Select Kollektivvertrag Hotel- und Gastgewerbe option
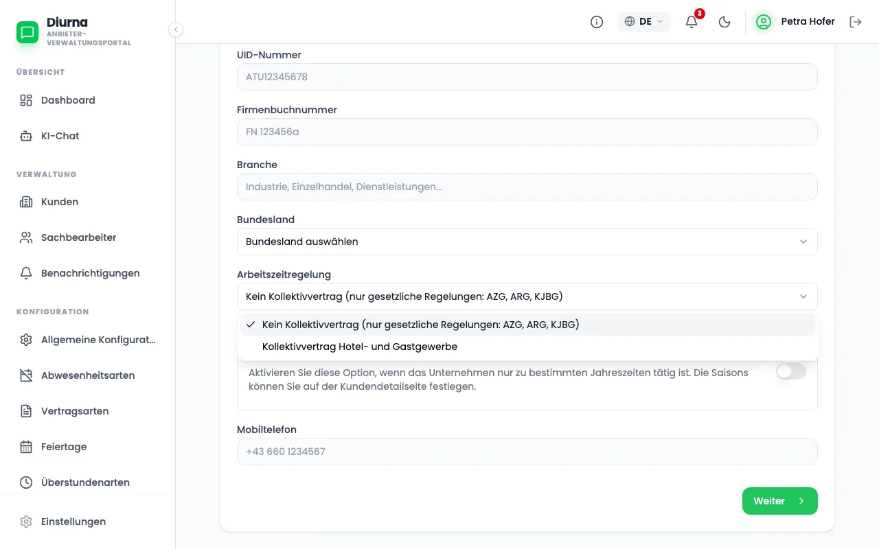This screenshot has width=879, height=549. click(527, 347)
